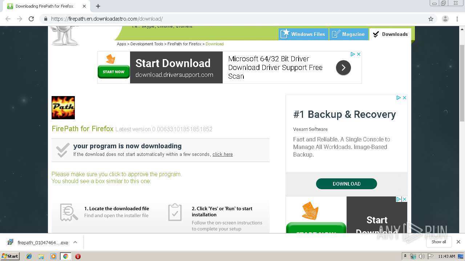Click red shield icon in taskbar

78,256
